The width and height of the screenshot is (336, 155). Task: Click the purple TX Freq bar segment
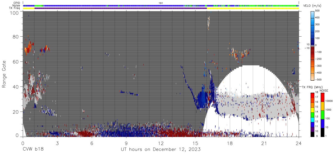tap(121, 8)
